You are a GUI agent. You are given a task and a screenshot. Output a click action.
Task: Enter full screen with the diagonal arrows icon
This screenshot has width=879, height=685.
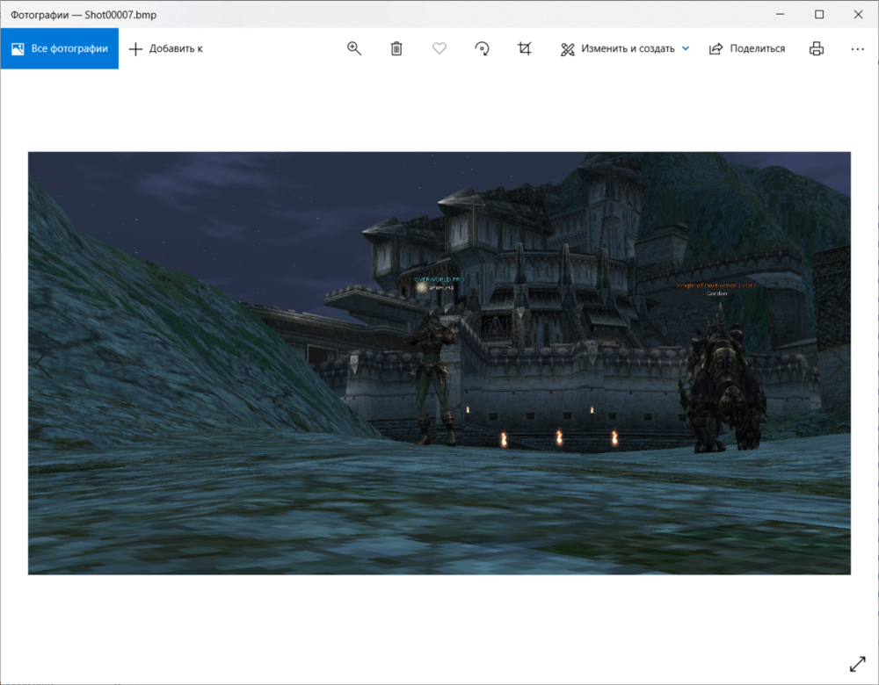tap(858, 664)
